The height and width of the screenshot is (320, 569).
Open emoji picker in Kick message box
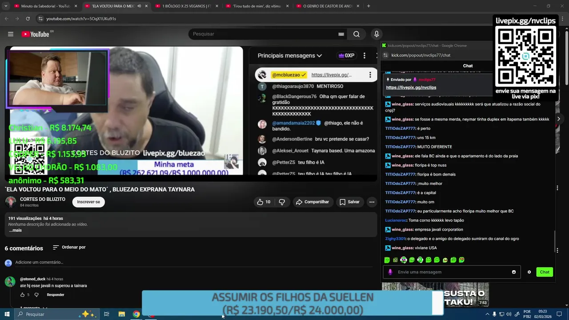pos(514,272)
